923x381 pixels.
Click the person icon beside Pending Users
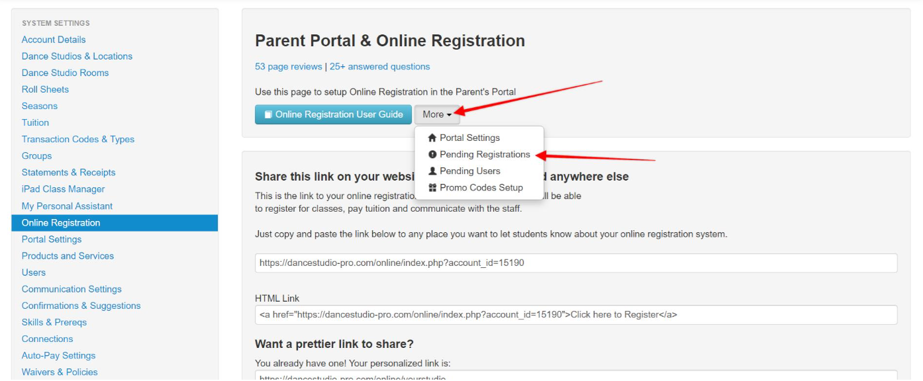click(432, 171)
